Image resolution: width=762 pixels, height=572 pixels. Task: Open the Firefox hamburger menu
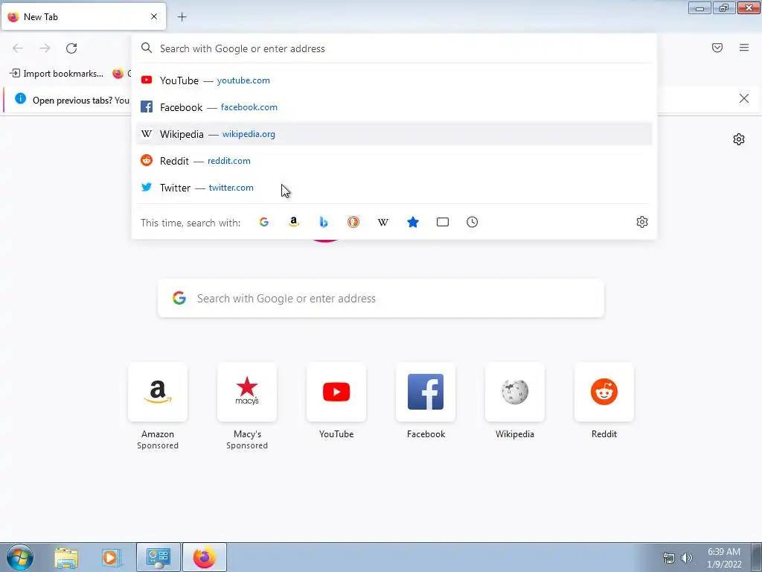pos(744,48)
